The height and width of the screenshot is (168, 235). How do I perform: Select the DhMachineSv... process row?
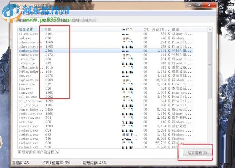click(x=105, y=67)
